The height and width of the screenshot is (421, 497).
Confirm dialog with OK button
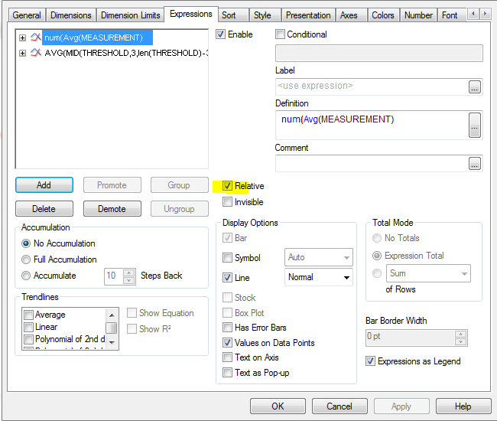click(278, 406)
